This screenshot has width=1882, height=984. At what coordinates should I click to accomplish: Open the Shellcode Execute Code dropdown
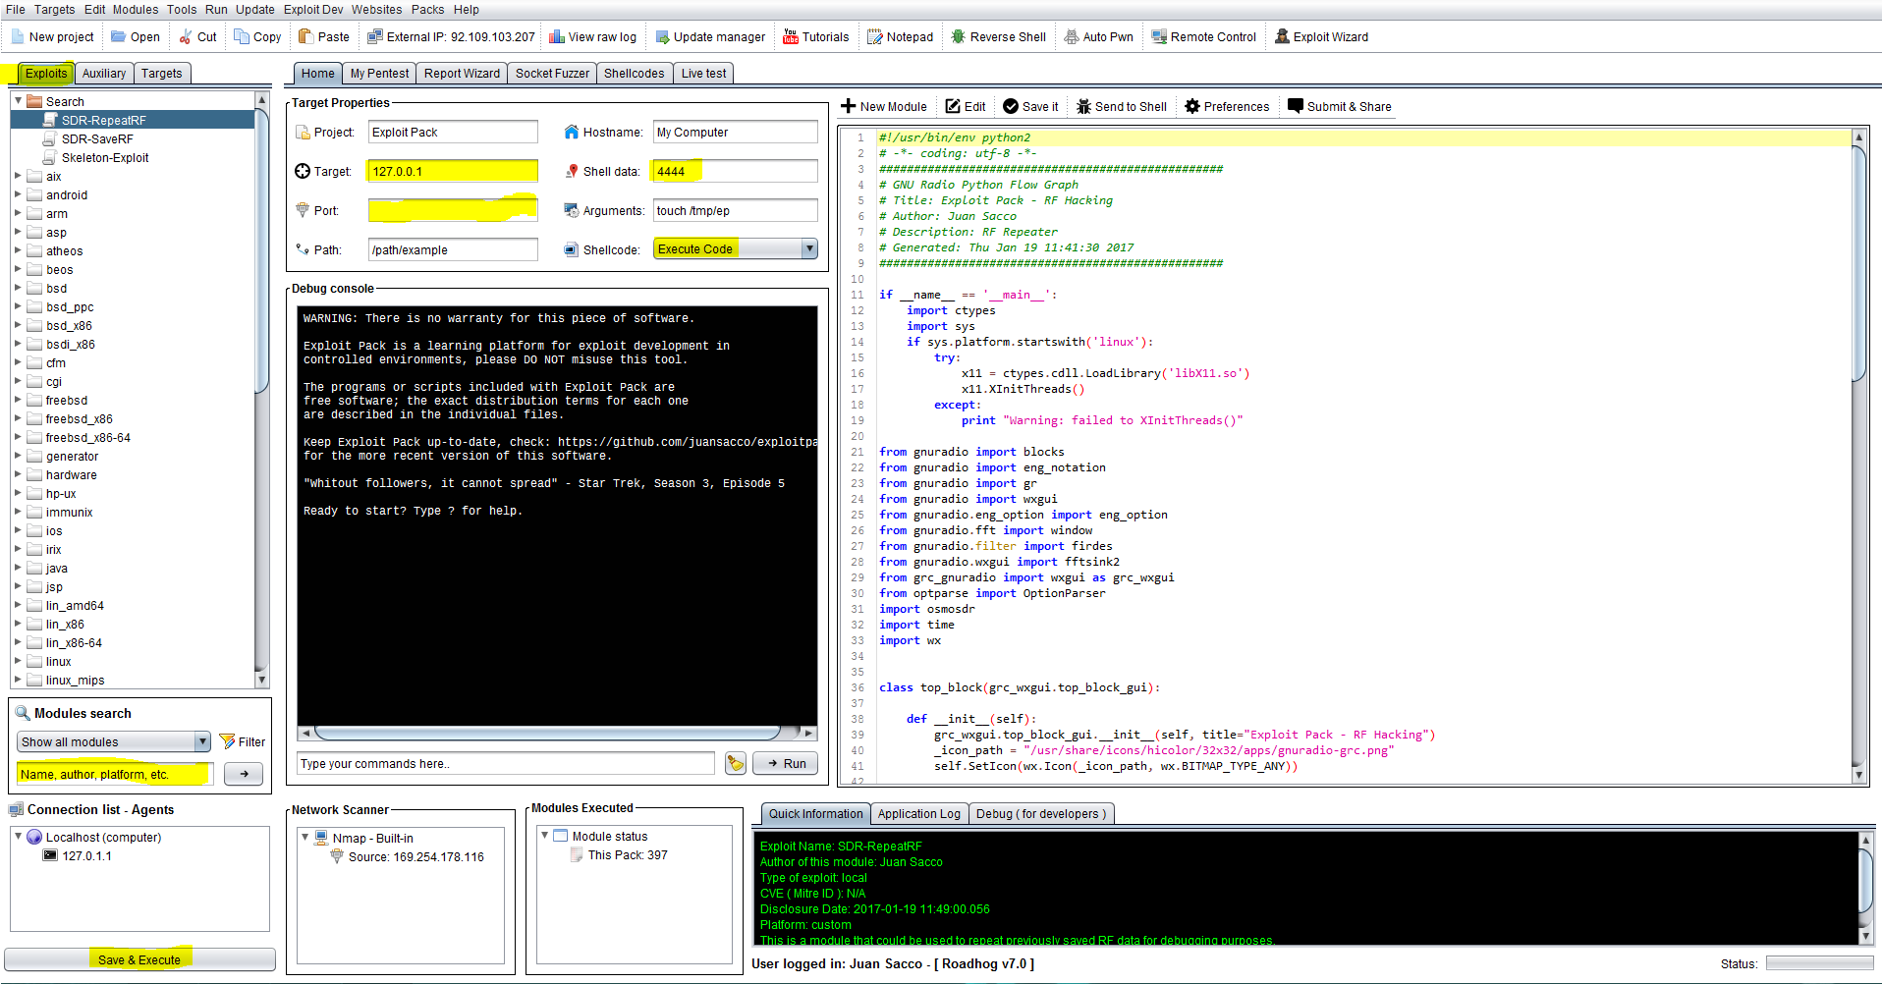(809, 249)
